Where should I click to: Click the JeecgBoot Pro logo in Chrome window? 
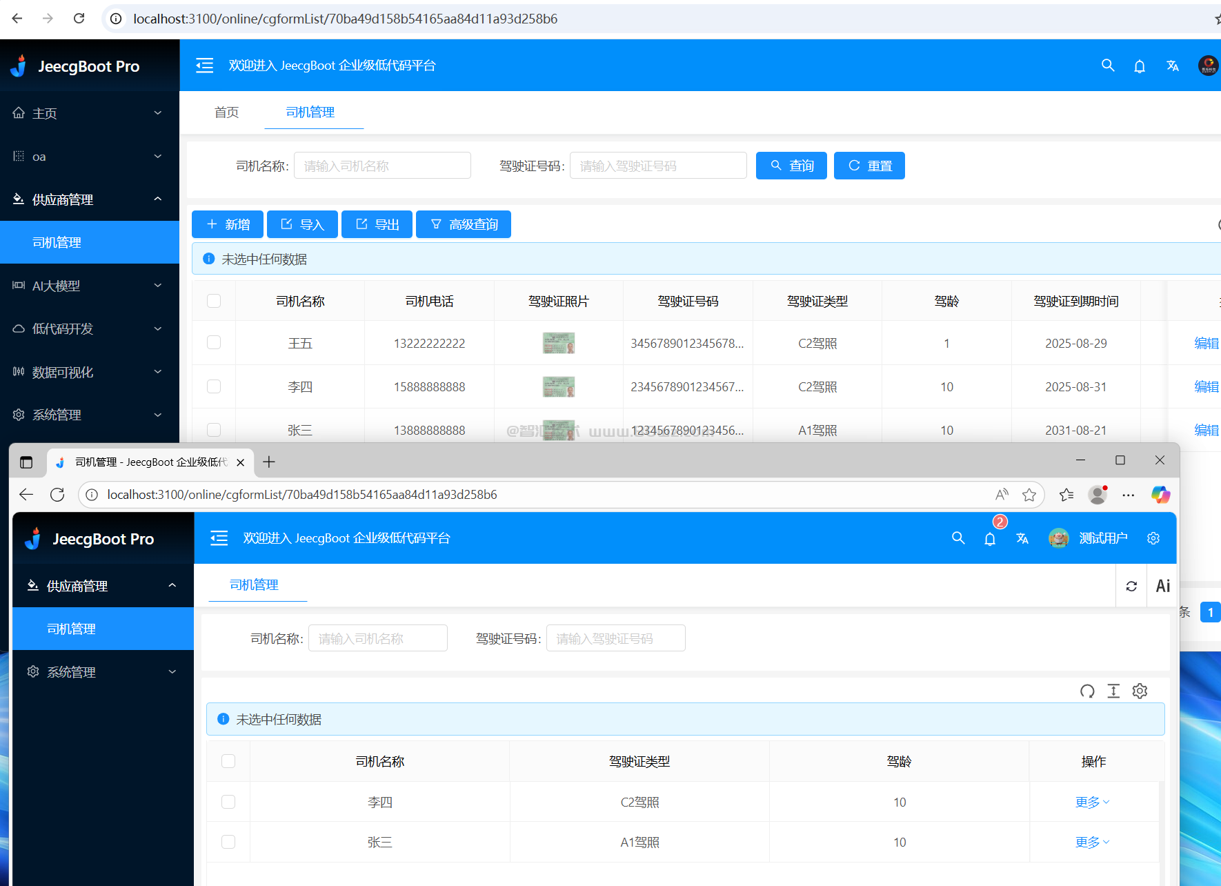(x=75, y=66)
